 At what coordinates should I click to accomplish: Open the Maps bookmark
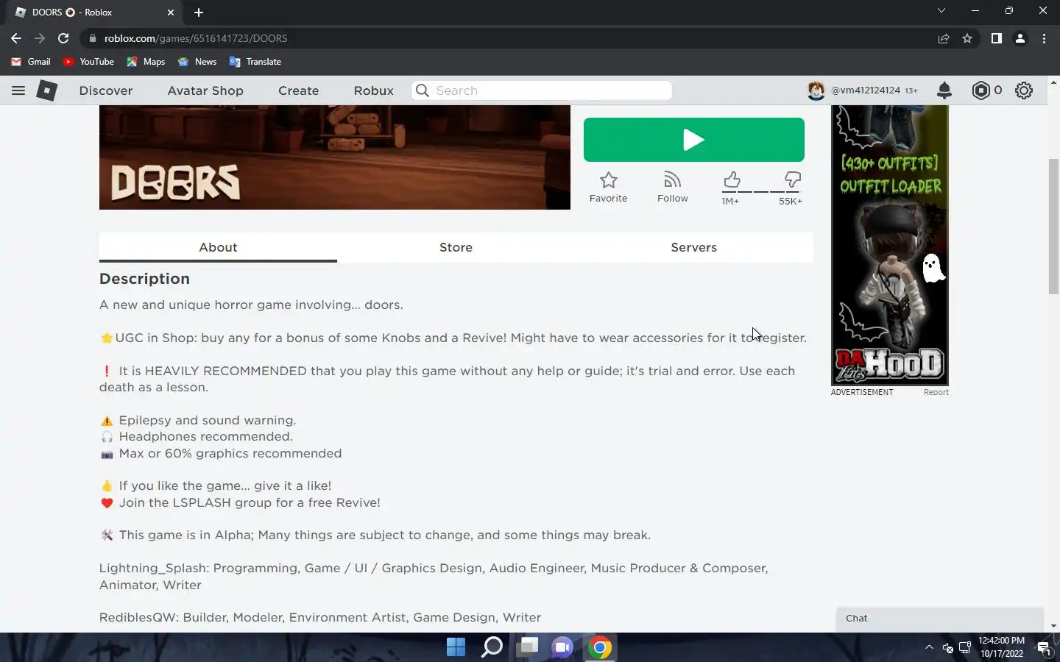(146, 62)
